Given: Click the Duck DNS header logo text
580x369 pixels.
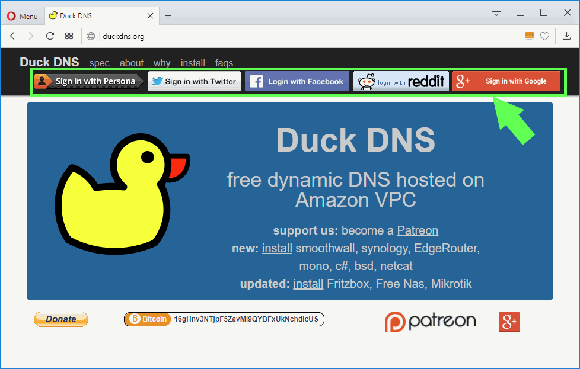Looking at the screenshot, I should pos(49,62).
